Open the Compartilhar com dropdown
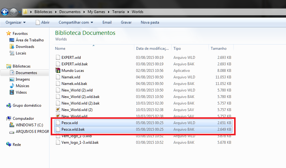This screenshot has width=286, height=168. click(x=76, y=22)
